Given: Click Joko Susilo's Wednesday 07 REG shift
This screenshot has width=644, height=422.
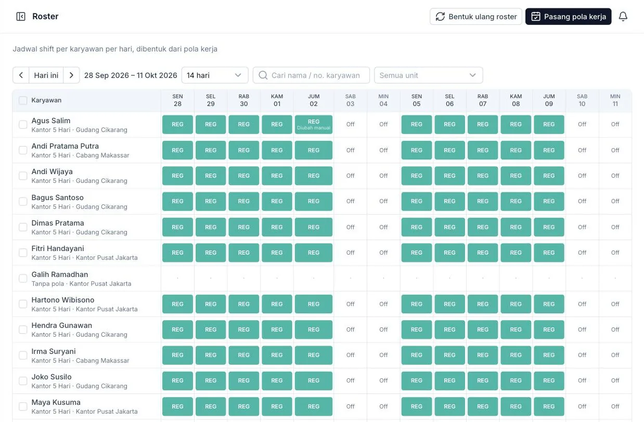Looking at the screenshot, I should tap(483, 381).
